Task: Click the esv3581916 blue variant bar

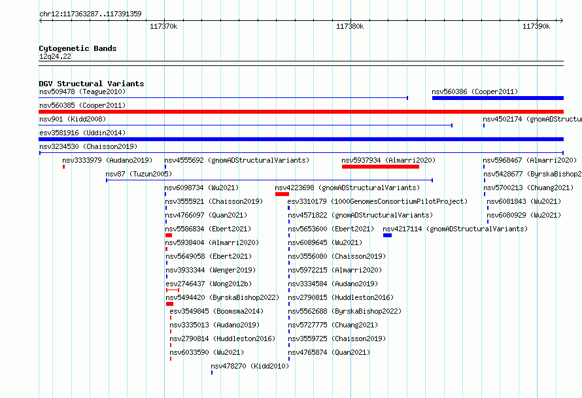Action: tap(301, 139)
